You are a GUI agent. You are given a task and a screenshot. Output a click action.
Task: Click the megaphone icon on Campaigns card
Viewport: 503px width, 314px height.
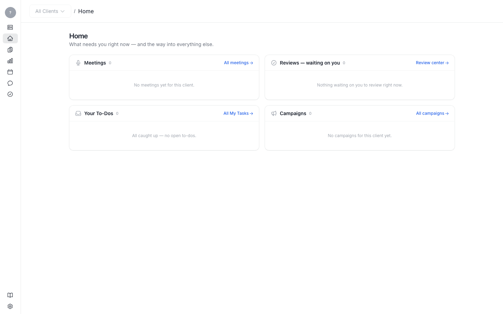[274, 113]
